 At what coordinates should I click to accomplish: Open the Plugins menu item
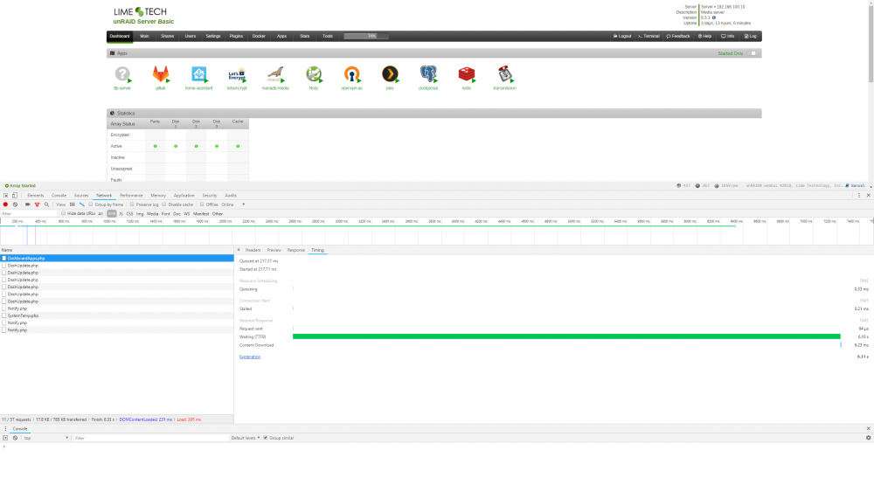pos(236,36)
